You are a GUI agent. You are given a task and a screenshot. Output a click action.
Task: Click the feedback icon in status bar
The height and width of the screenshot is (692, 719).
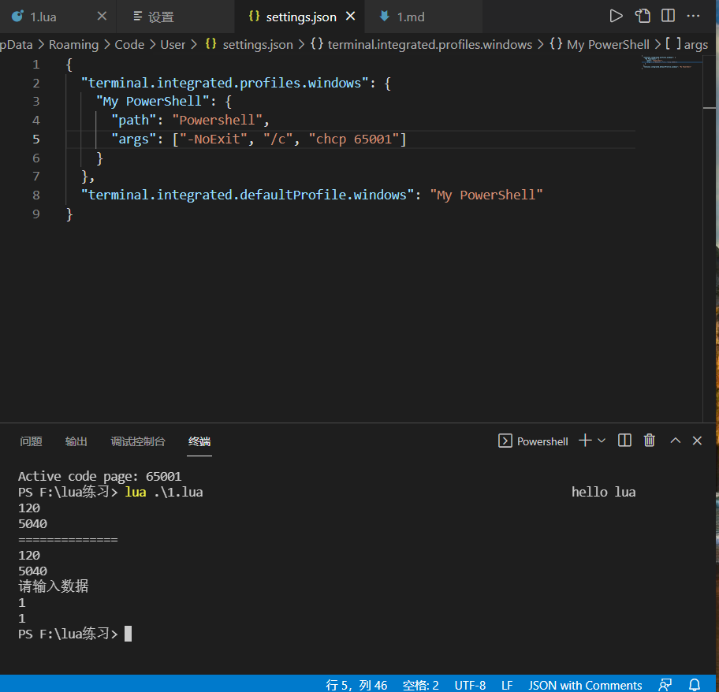pyautogui.click(x=666, y=685)
